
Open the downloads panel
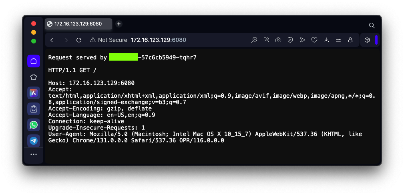(x=326, y=40)
